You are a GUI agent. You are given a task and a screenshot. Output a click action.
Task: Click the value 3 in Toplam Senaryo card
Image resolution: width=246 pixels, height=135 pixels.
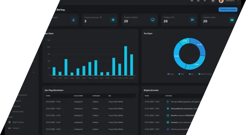pyautogui.click(x=85, y=21)
